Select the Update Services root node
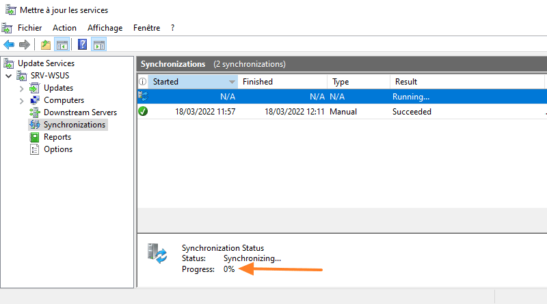This screenshot has height=304, width=547. [x=46, y=63]
